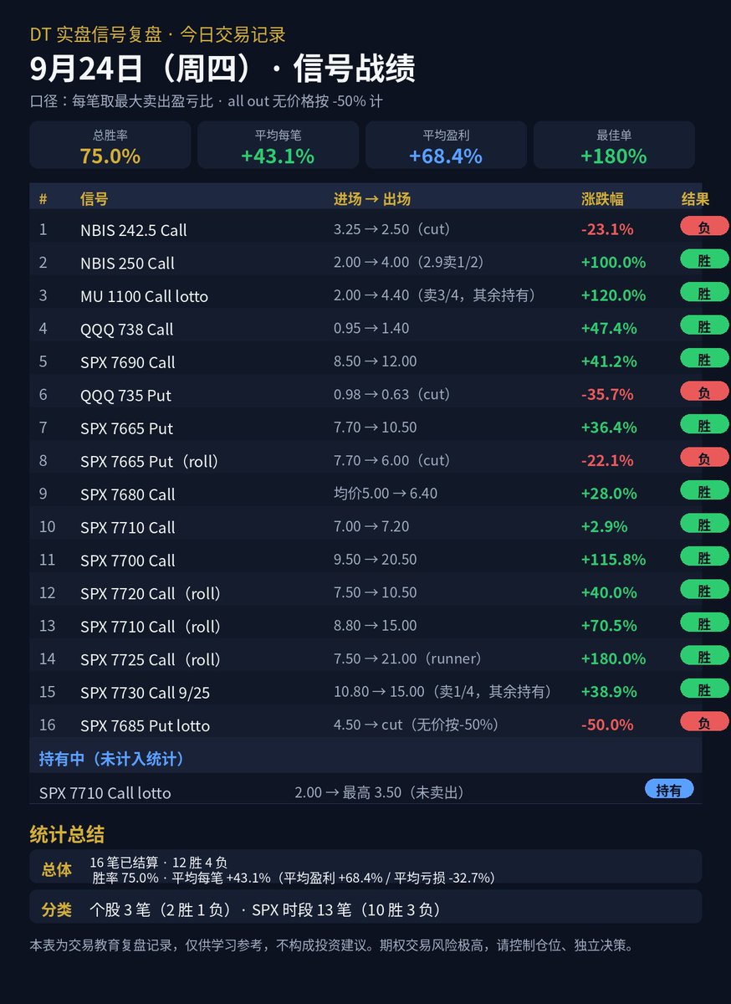Click the 统计总结 heading

point(67,834)
